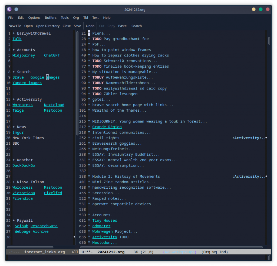Open the Org menu

(x=76, y=18)
